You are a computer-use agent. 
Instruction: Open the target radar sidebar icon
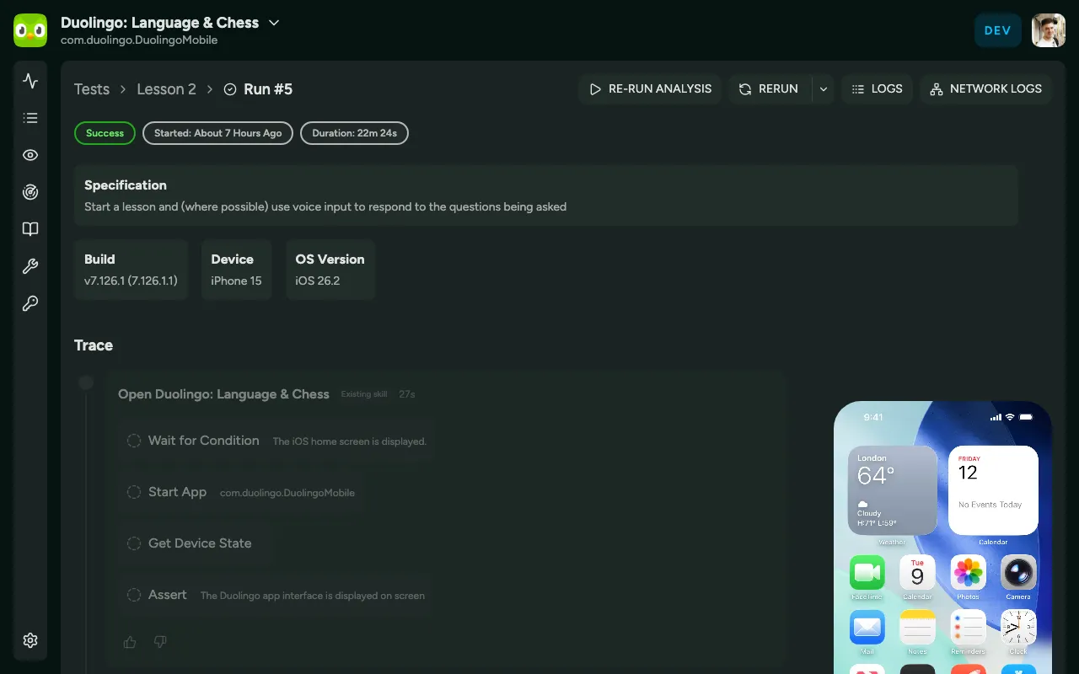click(x=30, y=192)
